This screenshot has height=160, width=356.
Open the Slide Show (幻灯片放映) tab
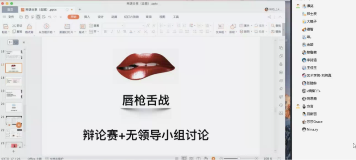point(131,17)
